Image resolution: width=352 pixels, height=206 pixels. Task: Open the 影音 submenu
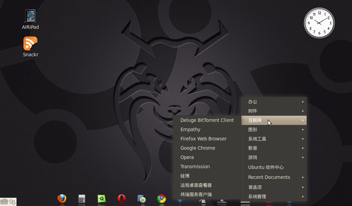(x=274, y=148)
